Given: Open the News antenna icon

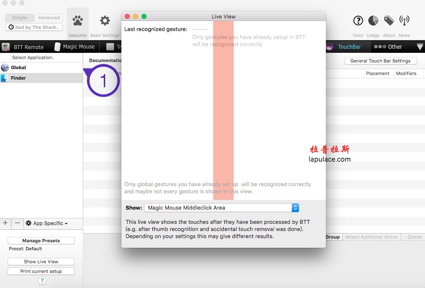Looking at the screenshot, I should [404, 21].
